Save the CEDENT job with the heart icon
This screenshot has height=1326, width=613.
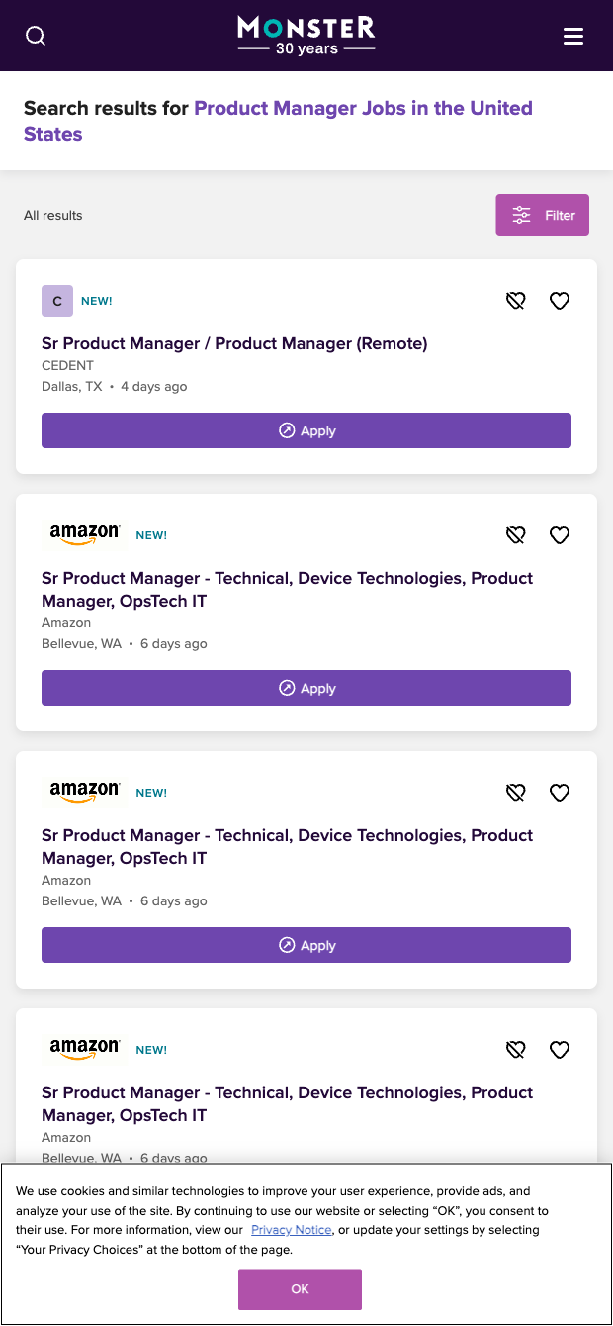560,300
